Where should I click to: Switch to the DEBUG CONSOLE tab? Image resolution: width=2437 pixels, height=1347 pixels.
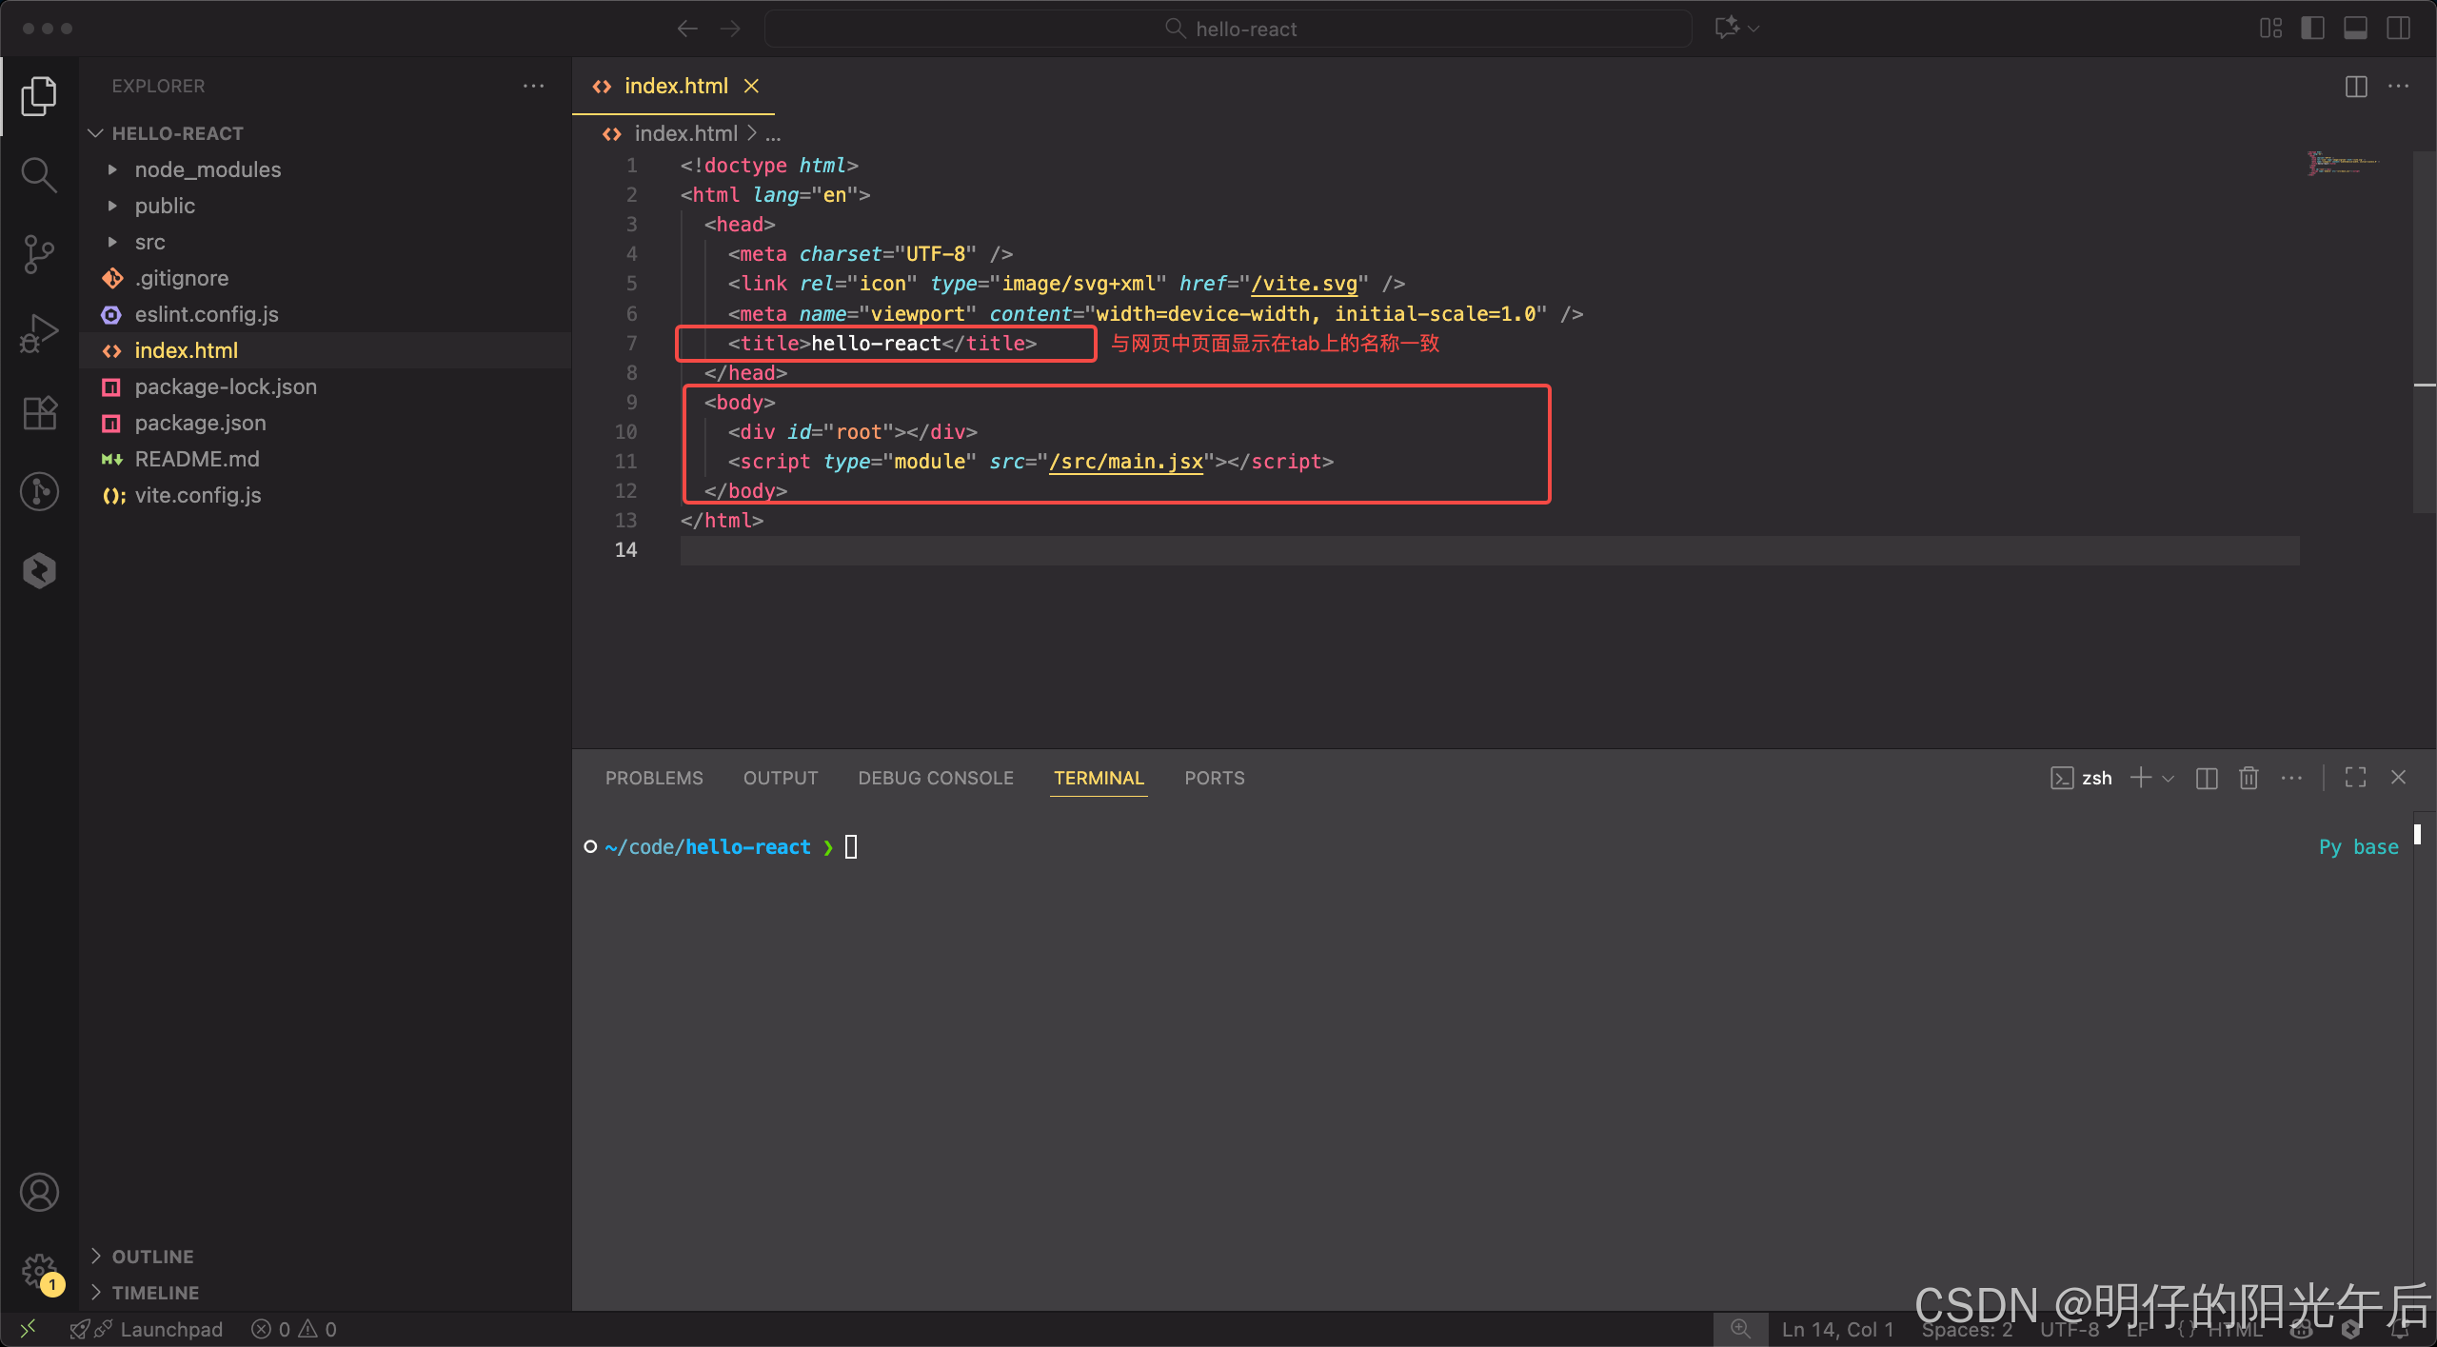pos(935,778)
